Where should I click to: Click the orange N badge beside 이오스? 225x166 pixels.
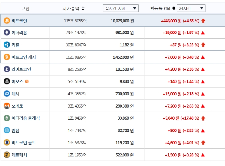[27, 82]
